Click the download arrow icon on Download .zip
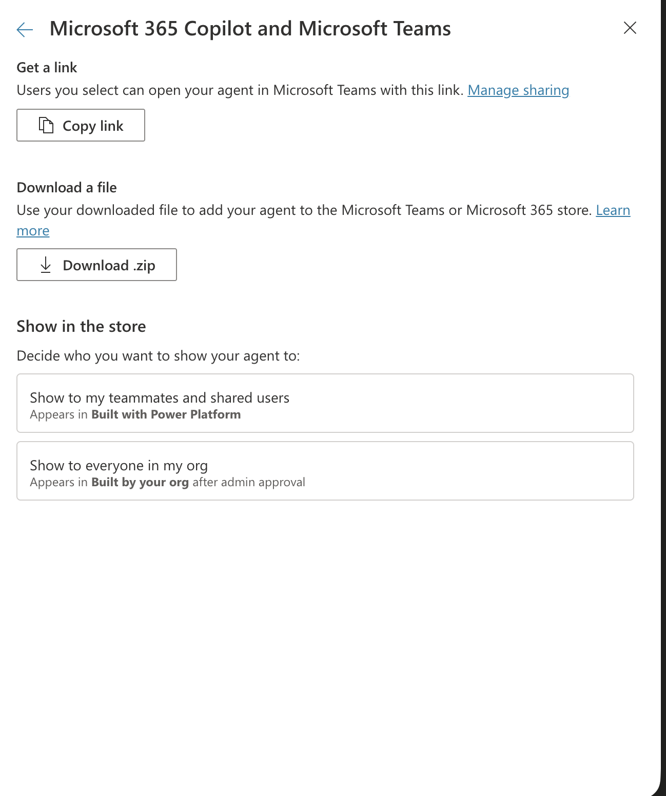This screenshot has width=666, height=796. (x=46, y=265)
